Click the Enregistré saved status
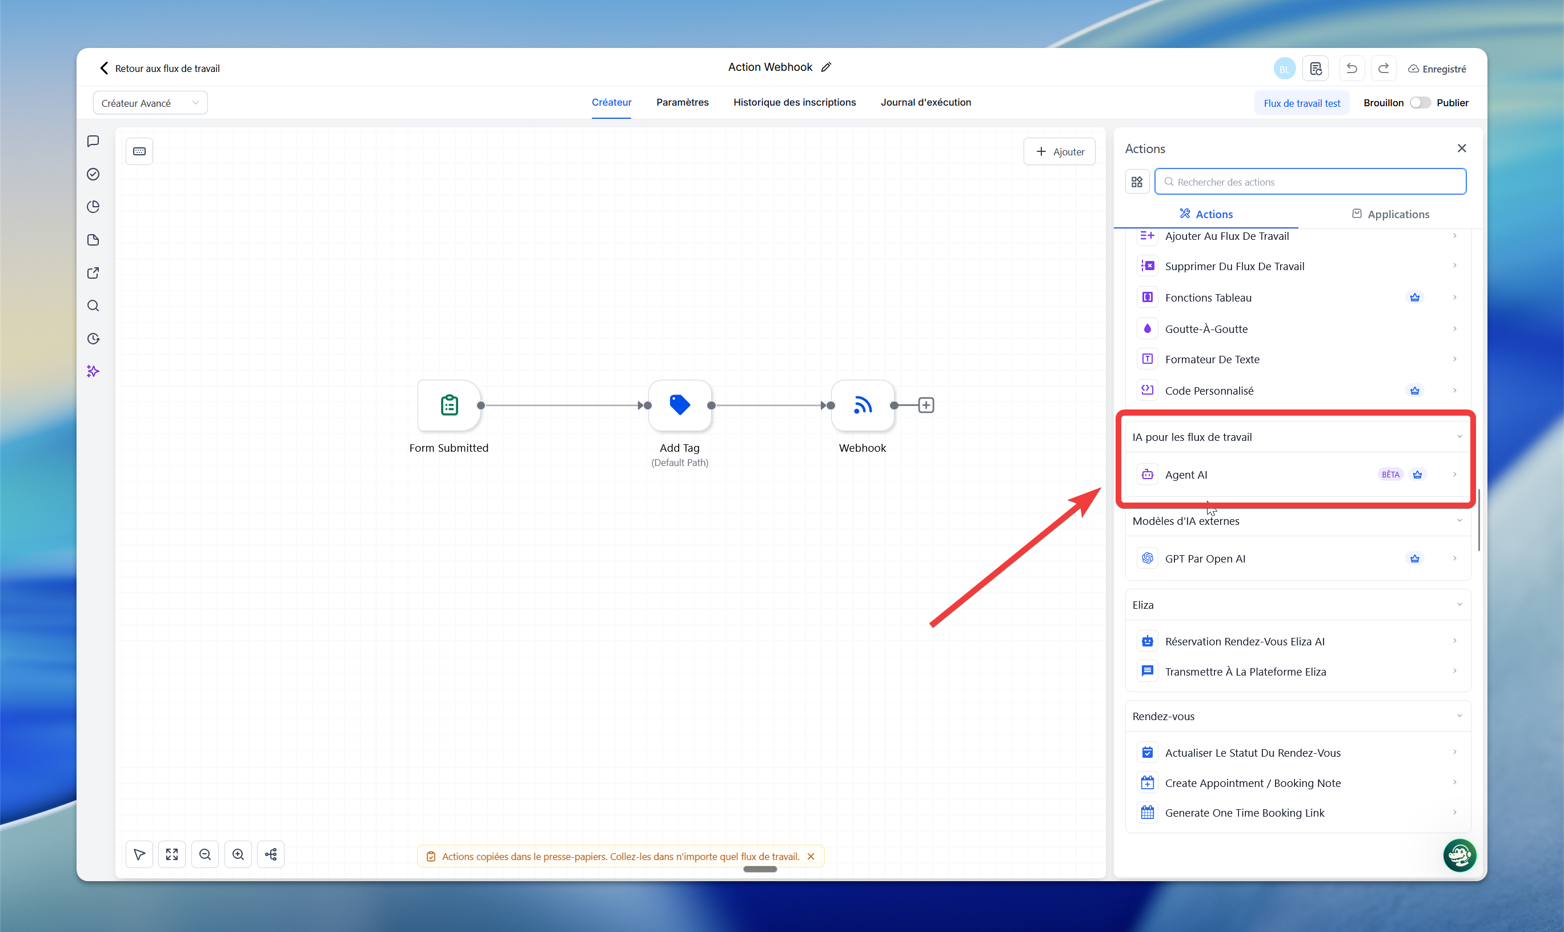This screenshot has height=932, width=1564. [x=1437, y=69]
